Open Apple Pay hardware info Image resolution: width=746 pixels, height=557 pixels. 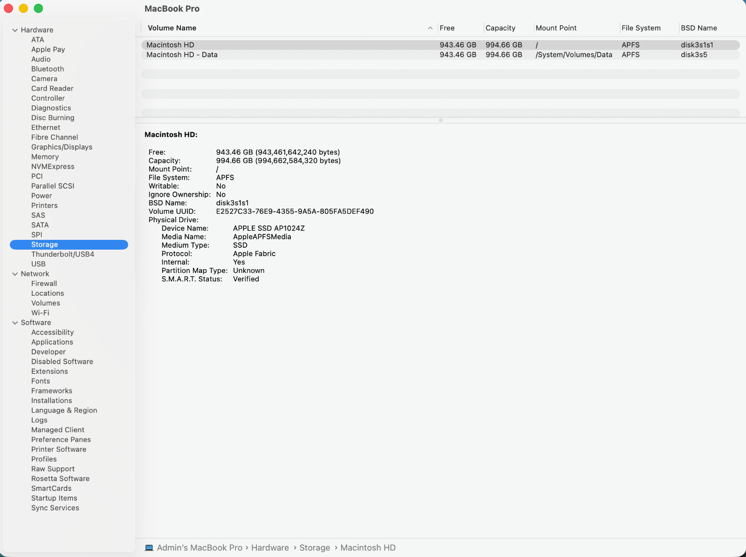tap(48, 50)
